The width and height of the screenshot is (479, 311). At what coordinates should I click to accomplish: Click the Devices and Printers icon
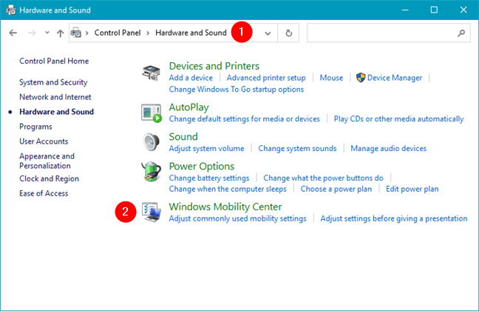click(x=151, y=73)
